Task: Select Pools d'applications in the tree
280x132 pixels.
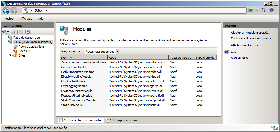Action: pyautogui.click(x=31, y=47)
